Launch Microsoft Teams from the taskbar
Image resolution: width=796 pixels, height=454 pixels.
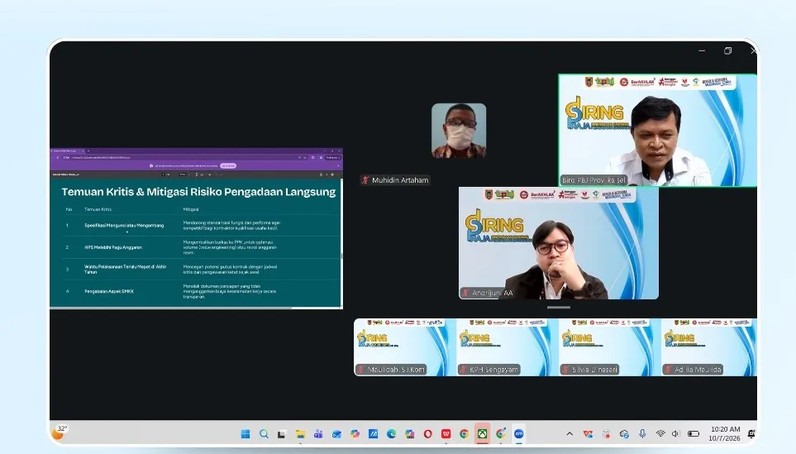pos(318,433)
